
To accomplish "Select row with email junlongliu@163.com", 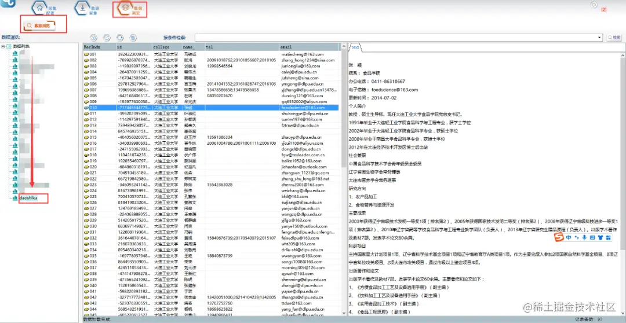I will click(x=211, y=66).
